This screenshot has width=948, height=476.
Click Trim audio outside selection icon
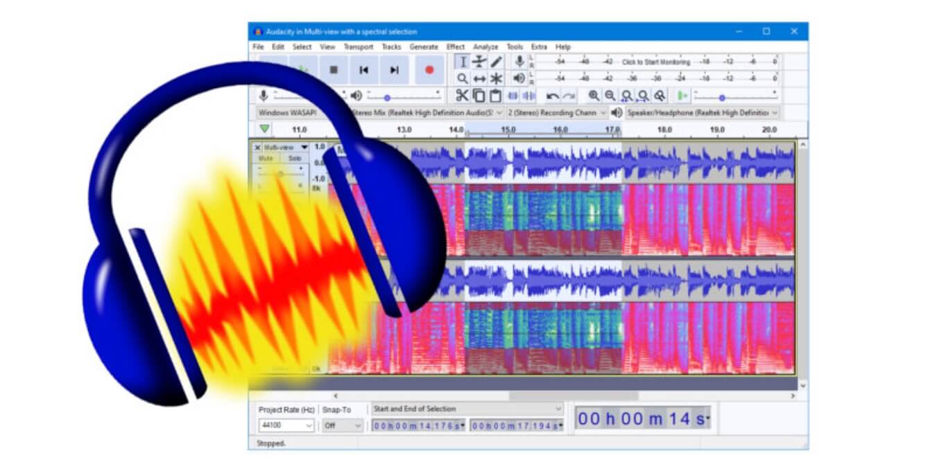[x=512, y=96]
